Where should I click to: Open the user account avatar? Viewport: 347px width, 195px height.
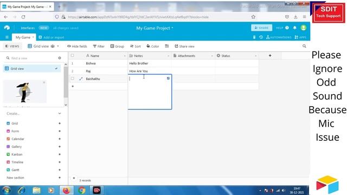coord(304,28)
